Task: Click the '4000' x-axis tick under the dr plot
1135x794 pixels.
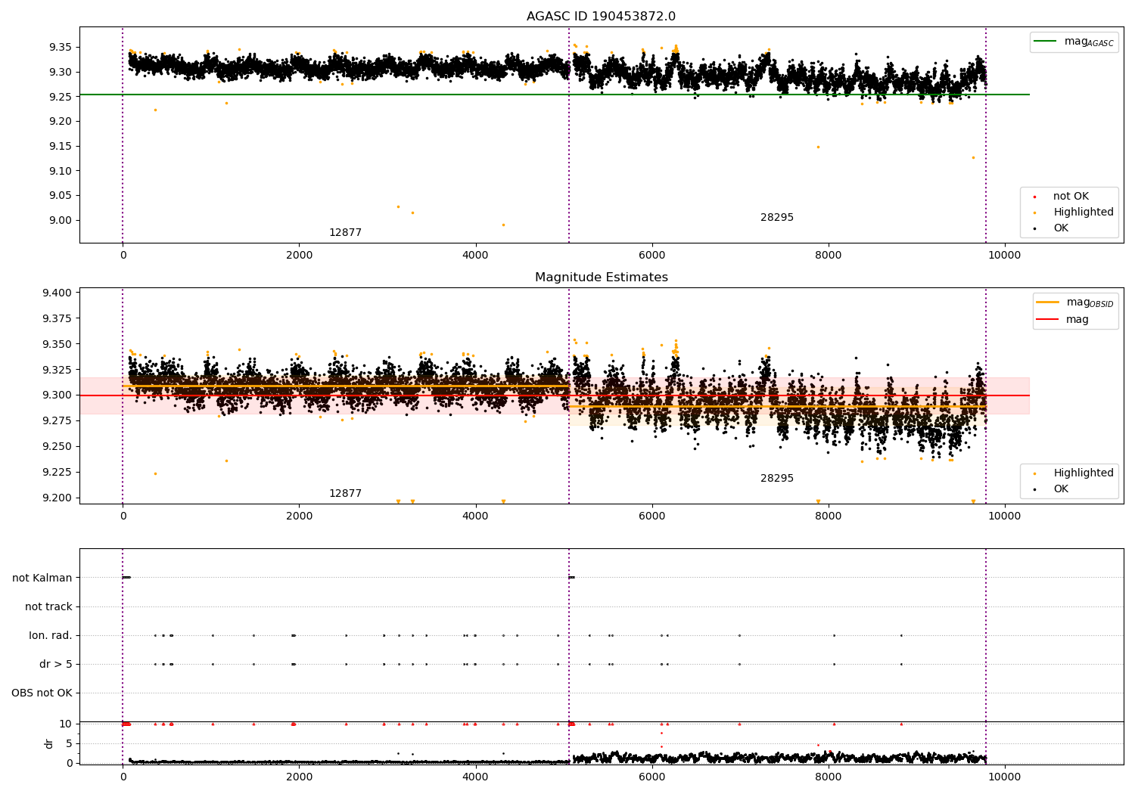Action: point(475,777)
